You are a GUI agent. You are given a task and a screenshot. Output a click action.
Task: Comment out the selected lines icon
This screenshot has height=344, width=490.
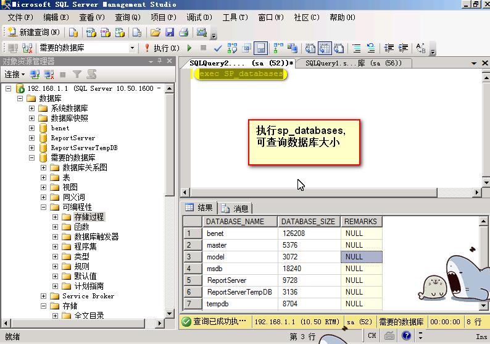(357, 48)
